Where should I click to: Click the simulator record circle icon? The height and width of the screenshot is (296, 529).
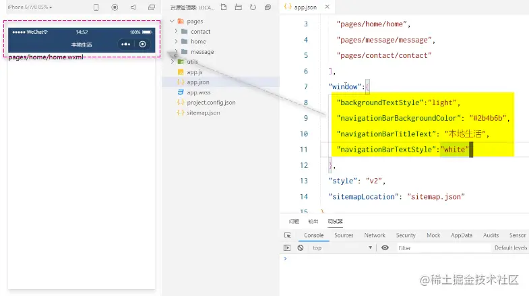point(115,7)
